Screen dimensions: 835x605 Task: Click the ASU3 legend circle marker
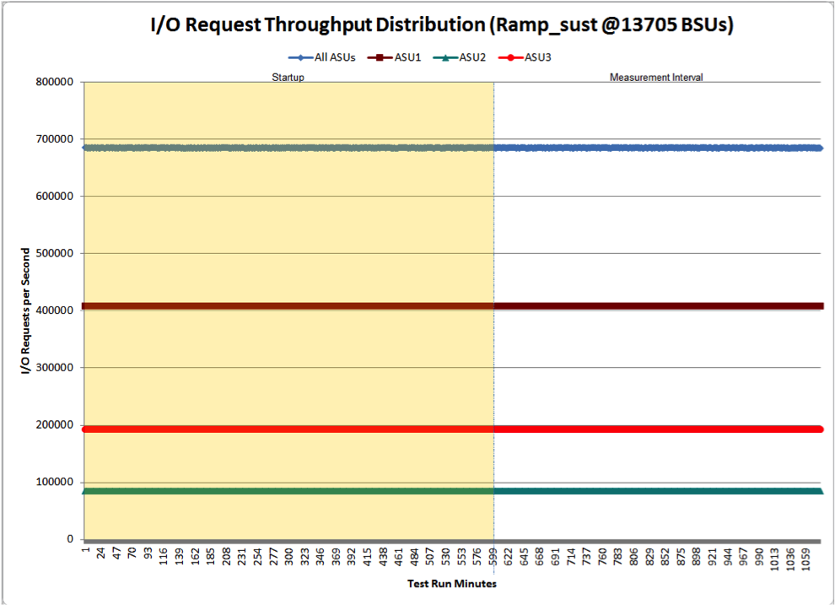point(510,57)
